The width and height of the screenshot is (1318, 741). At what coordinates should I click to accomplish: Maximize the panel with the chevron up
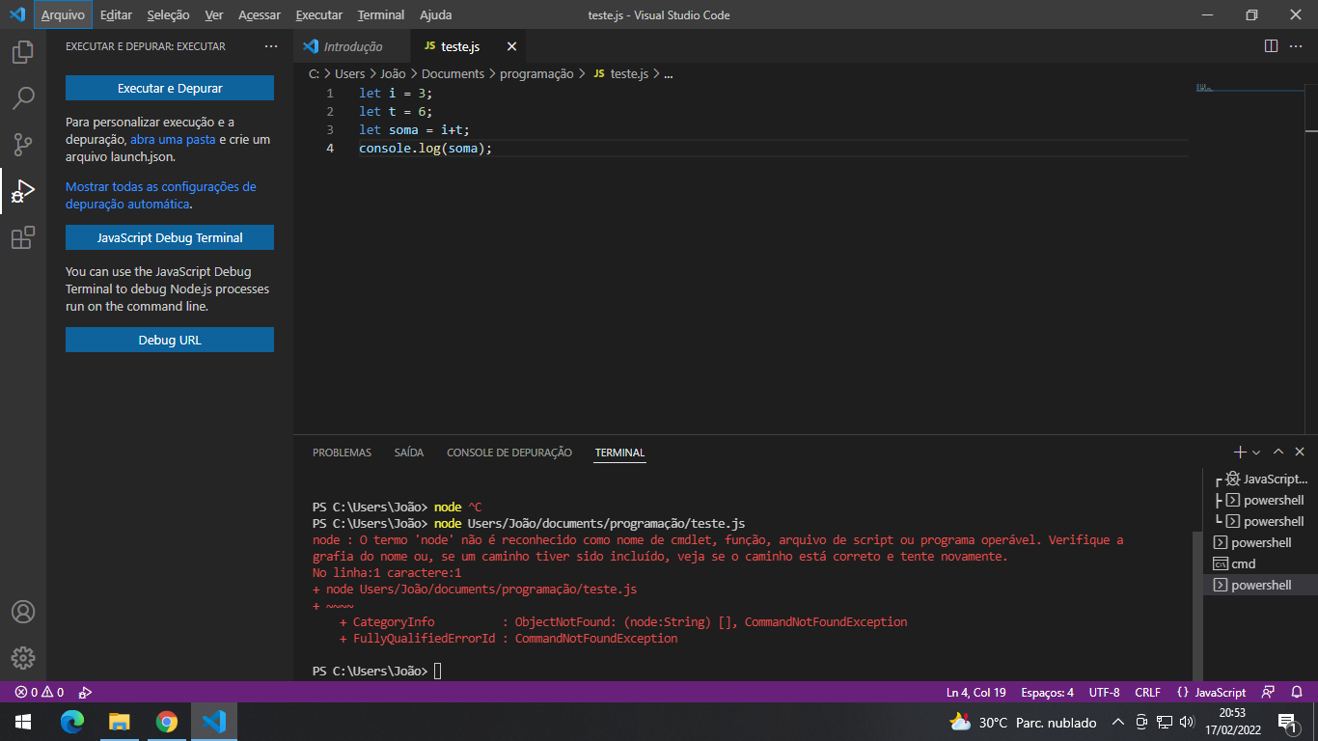tap(1278, 452)
